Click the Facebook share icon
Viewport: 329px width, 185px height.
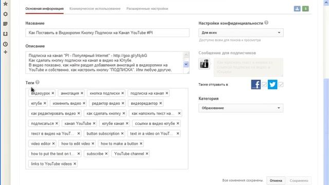tap(256, 84)
